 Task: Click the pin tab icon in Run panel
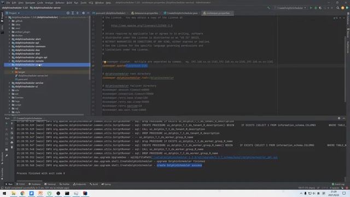pyautogui.click(x=7, y=155)
